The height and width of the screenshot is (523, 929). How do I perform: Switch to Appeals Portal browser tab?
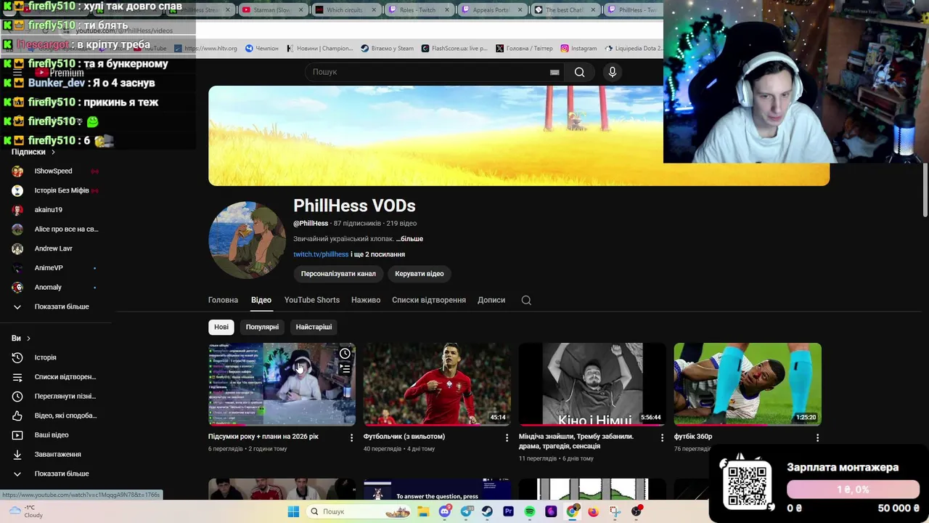(x=491, y=10)
